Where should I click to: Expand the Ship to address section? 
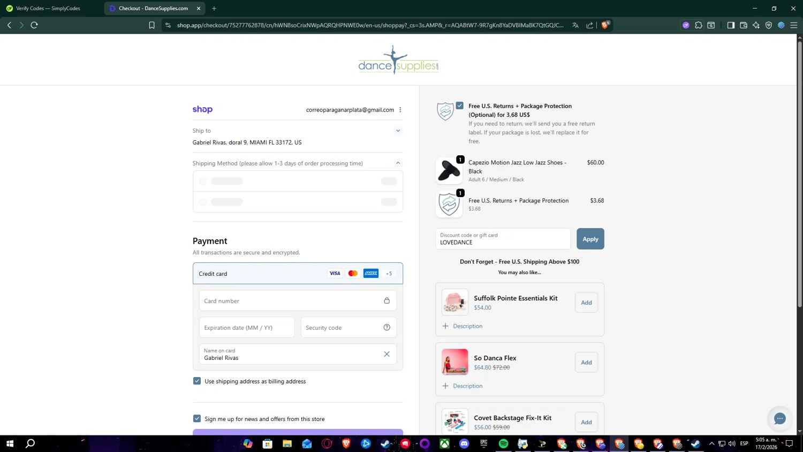pyautogui.click(x=398, y=131)
